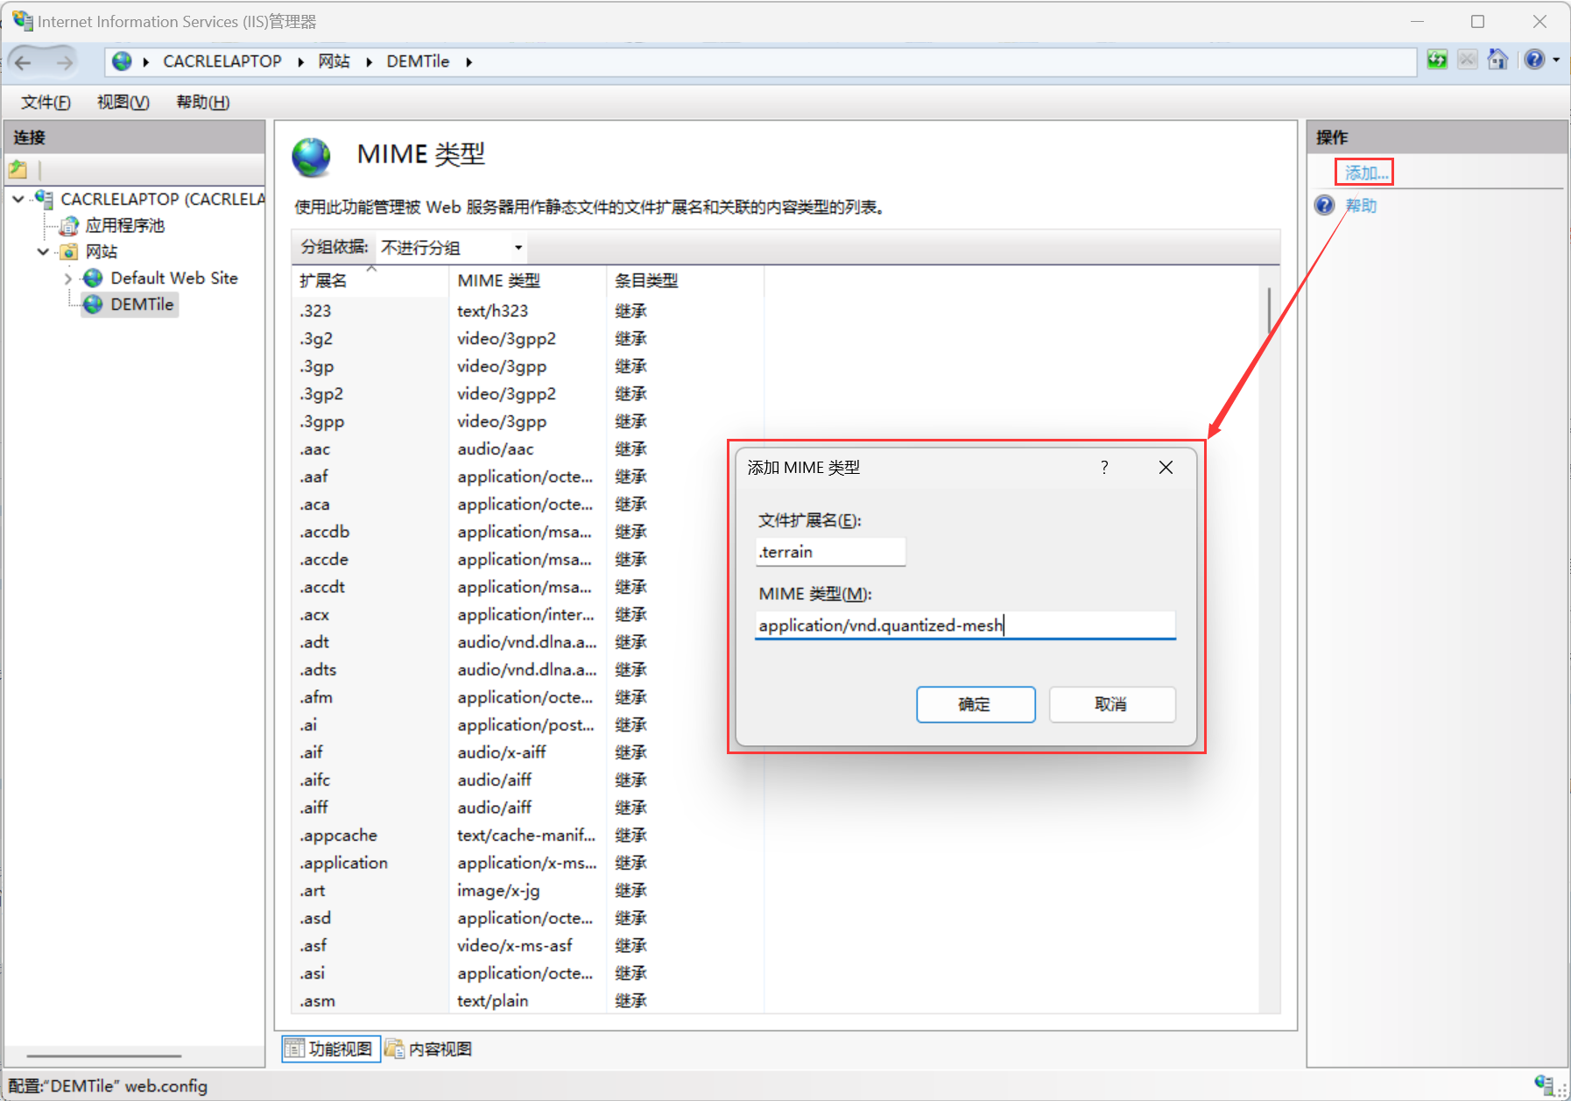Expand breadcrumb arrow after DEMTile
This screenshot has width=1571, height=1101.
tap(469, 62)
